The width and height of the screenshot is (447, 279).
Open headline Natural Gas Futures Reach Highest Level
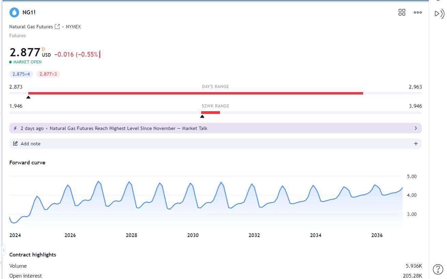pyautogui.click(x=128, y=128)
